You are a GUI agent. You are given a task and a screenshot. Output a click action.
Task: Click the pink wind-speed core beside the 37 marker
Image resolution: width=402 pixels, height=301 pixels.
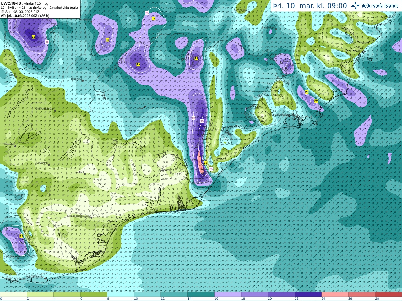tap(200, 162)
